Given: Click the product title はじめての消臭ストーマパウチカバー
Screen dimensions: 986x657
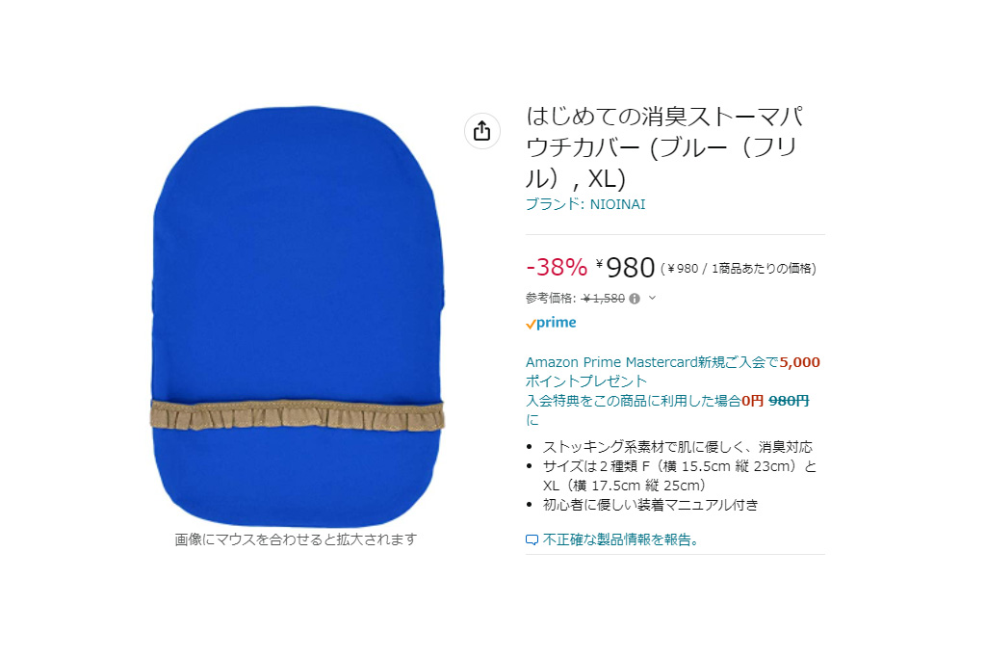Looking at the screenshot, I should (x=664, y=147).
